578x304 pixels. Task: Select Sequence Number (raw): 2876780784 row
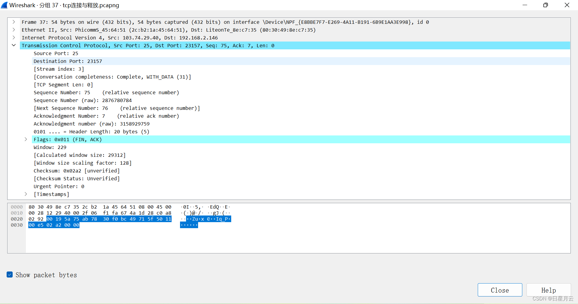pyautogui.click(x=301, y=100)
